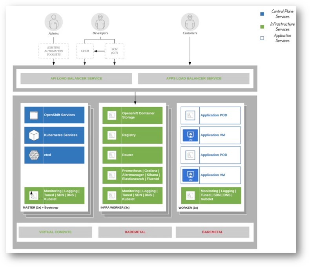Click the Control Plane Services legend text

tap(282, 14)
